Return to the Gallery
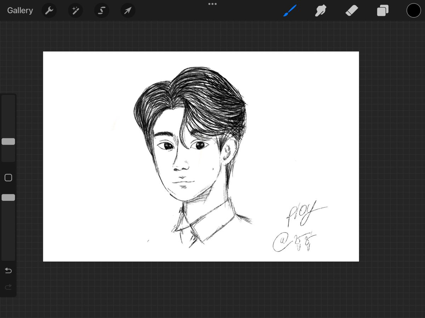Screen dimensions: 425x318 click(20, 11)
